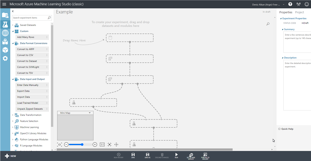The width and height of the screenshot is (311, 161).
Task: Click the Help question mark icon
Action: pyautogui.click(x=290, y=4)
